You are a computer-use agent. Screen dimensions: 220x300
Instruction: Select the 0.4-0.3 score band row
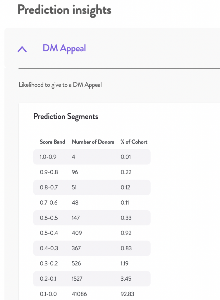tap(92, 248)
